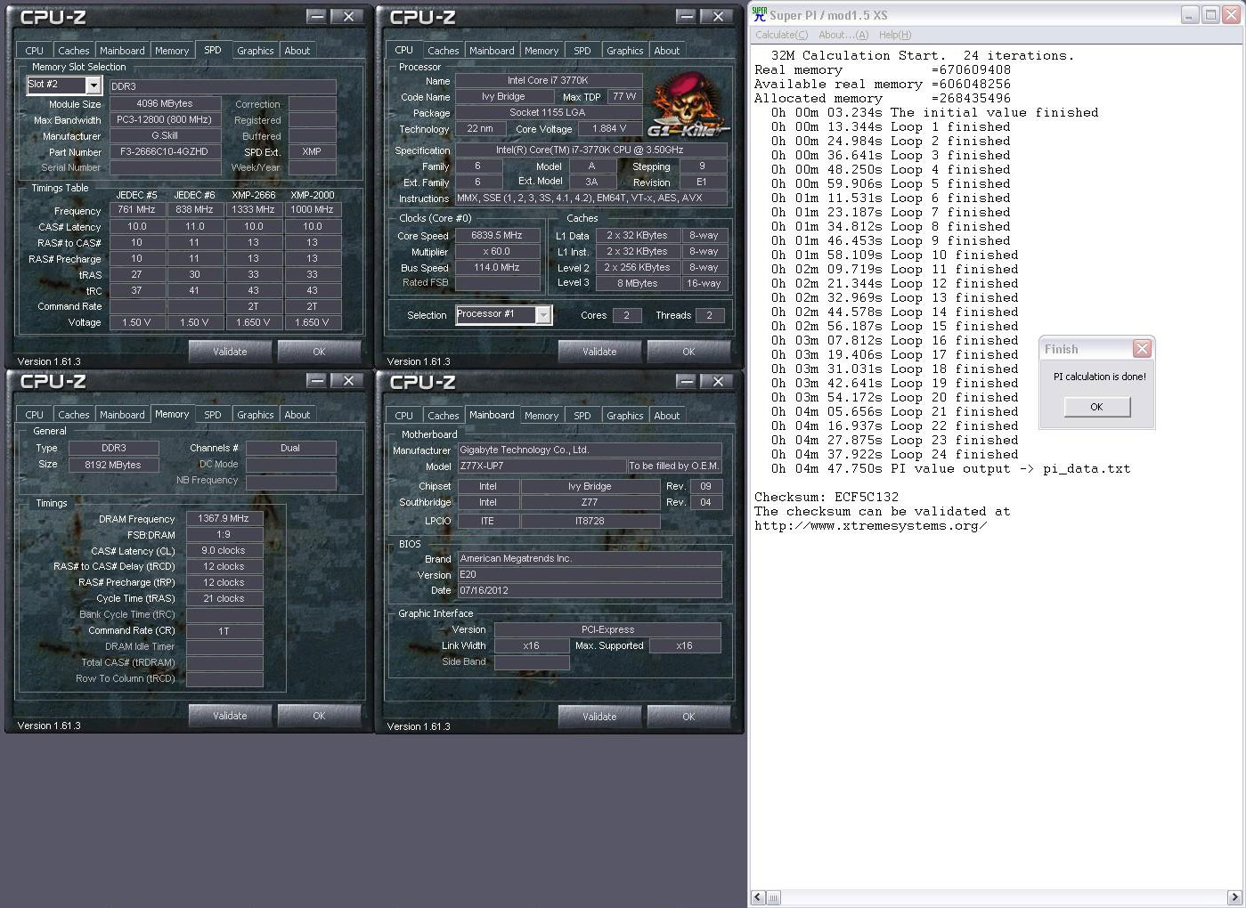Image resolution: width=1246 pixels, height=908 pixels.
Task: Click the XMP-2666 column header in Timings Table
Action: 254,195
